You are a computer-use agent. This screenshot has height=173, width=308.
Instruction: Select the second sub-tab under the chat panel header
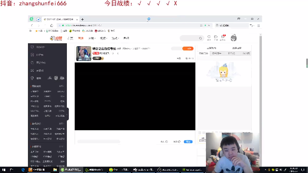coord(217,53)
